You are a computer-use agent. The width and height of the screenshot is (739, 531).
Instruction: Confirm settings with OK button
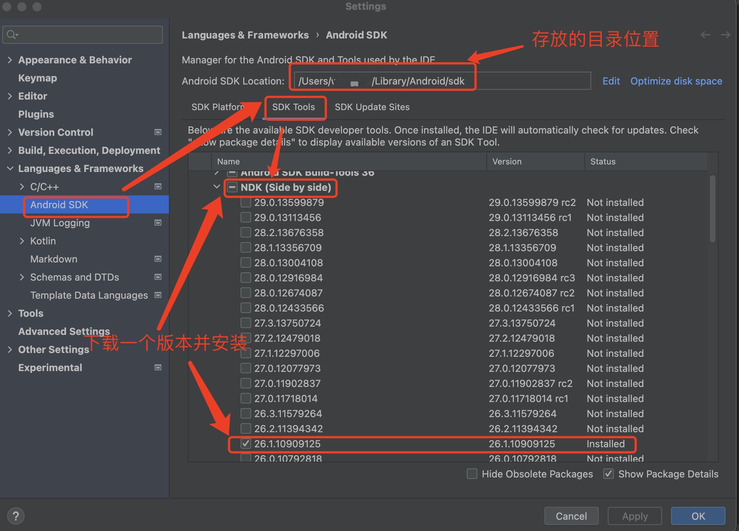click(698, 516)
